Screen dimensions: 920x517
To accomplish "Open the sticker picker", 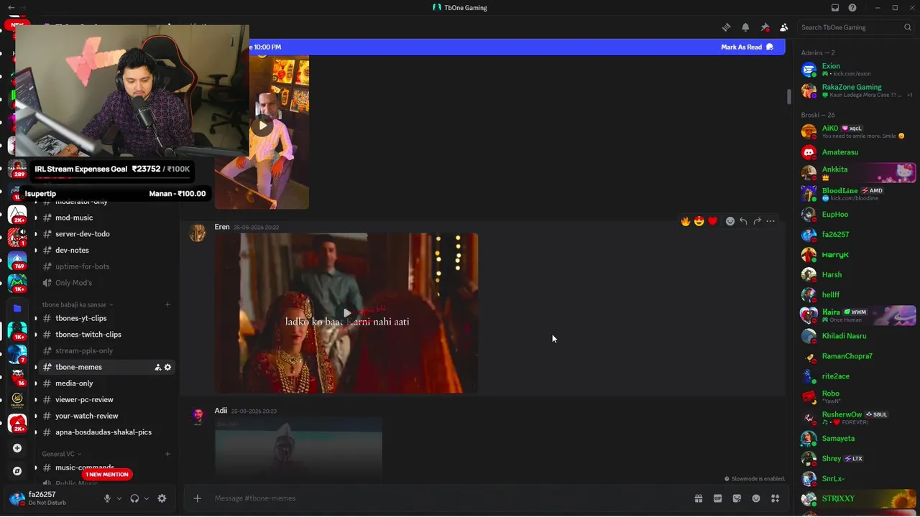I will [x=737, y=498].
